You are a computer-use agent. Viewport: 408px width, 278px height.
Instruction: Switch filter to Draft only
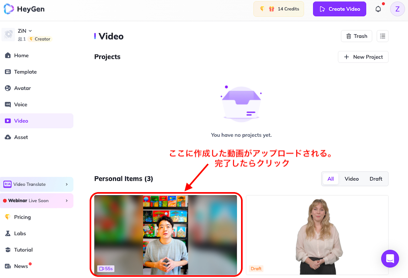coord(376,179)
